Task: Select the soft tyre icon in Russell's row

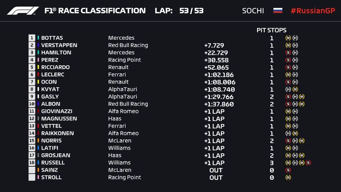Action: click(308, 163)
